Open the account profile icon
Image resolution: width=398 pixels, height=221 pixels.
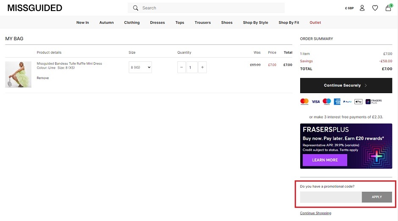click(362, 8)
